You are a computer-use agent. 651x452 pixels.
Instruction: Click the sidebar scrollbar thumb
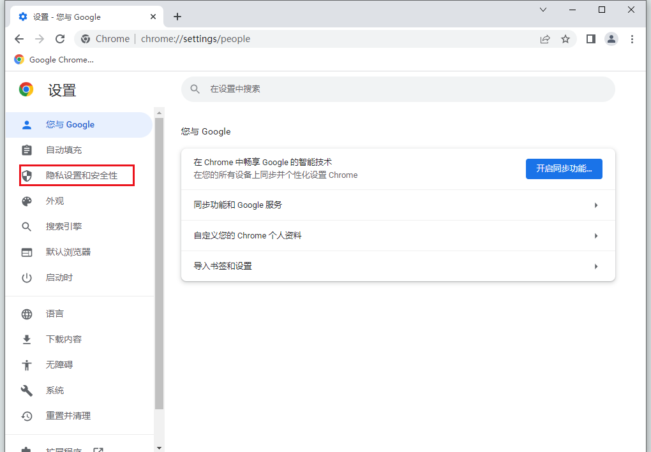(159, 263)
